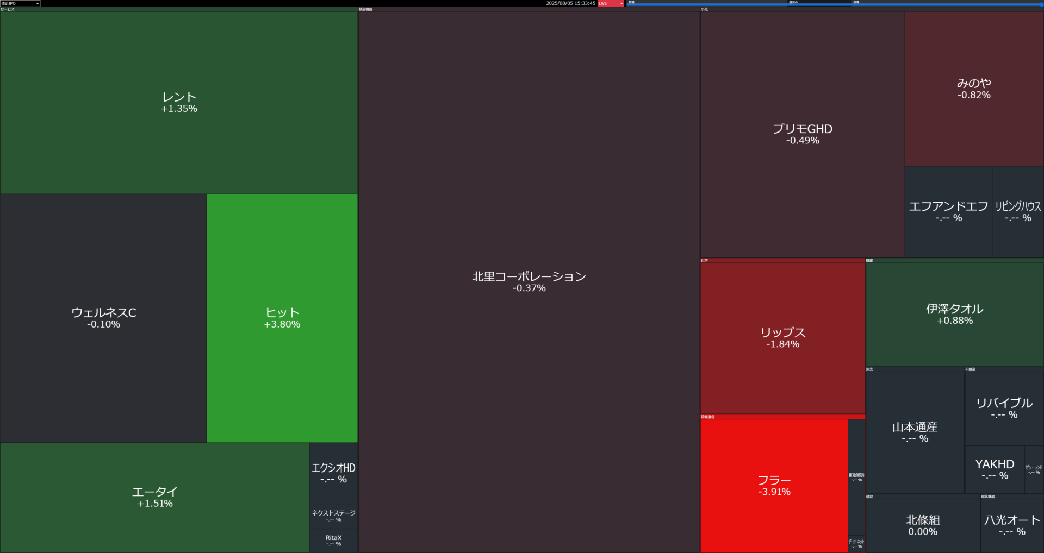Open the レント +1.35% tile
This screenshot has height=553, width=1044.
(x=179, y=103)
